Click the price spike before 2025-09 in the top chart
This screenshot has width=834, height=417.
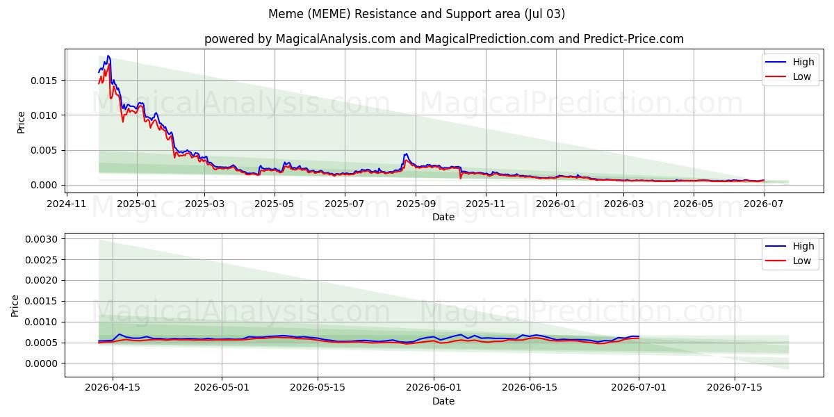pos(406,154)
